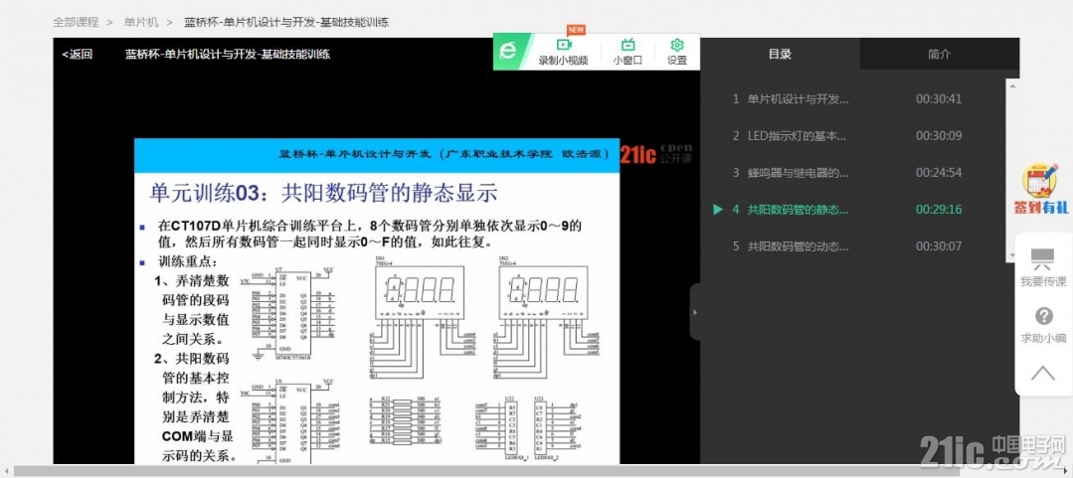Switch to the 目录 tab

coord(780,54)
